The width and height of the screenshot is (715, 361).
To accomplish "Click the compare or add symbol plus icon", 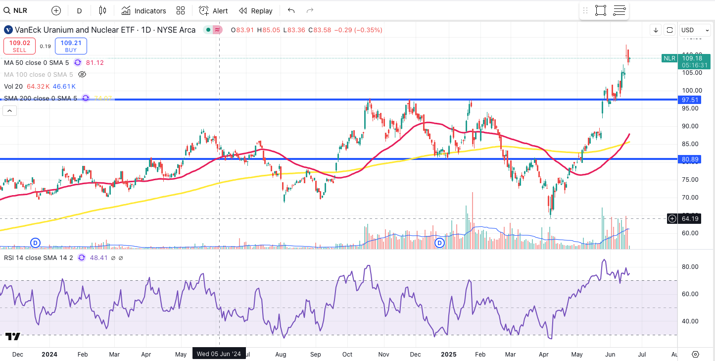I will point(56,10).
